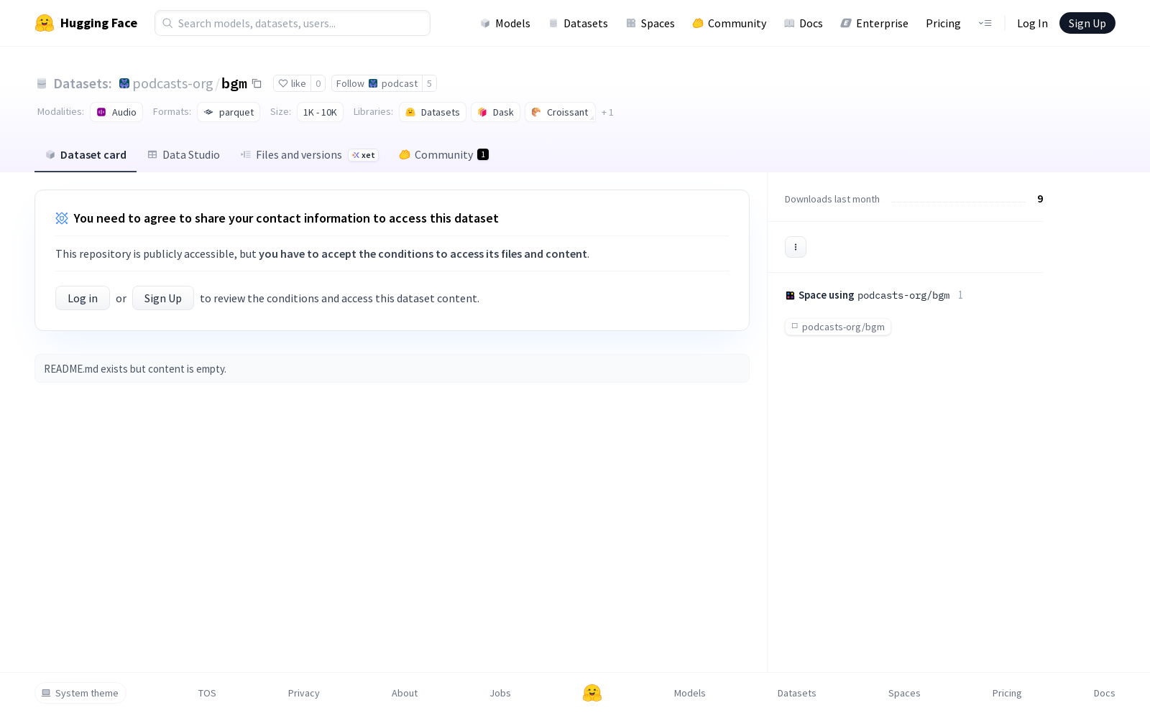Switch to the Dataset card tab
Image resolution: width=1150 pixels, height=718 pixels.
(x=86, y=155)
